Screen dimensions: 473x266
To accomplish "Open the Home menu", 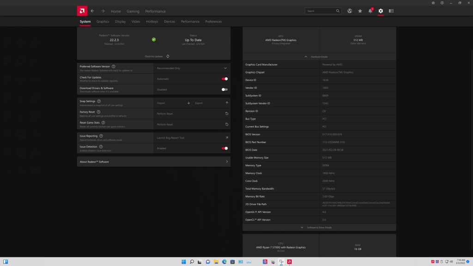I will tap(116, 11).
